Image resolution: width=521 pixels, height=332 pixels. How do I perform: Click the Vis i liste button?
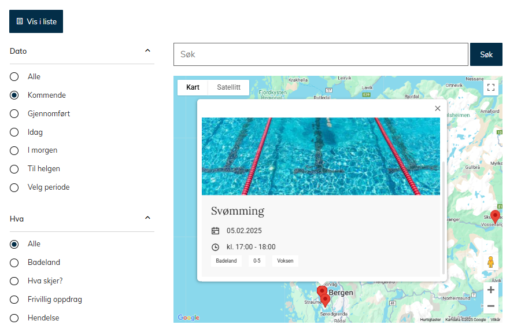pos(36,21)
